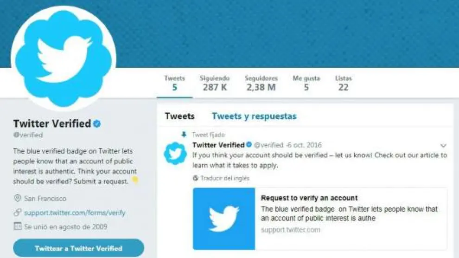Click the verified badge next to profile name
The image size is (459, 258).
(97, 123)
